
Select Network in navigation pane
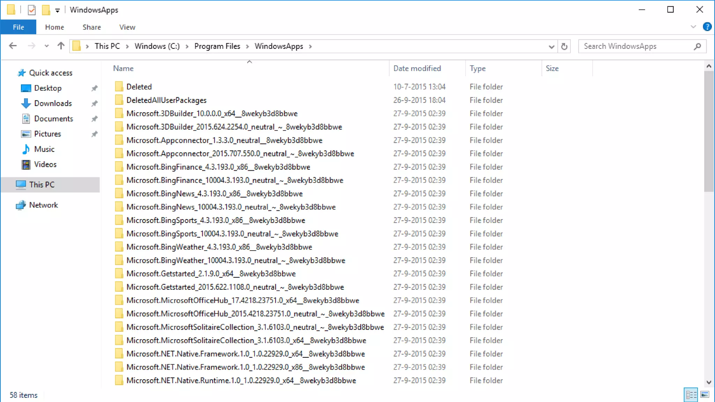coord(43,205)
